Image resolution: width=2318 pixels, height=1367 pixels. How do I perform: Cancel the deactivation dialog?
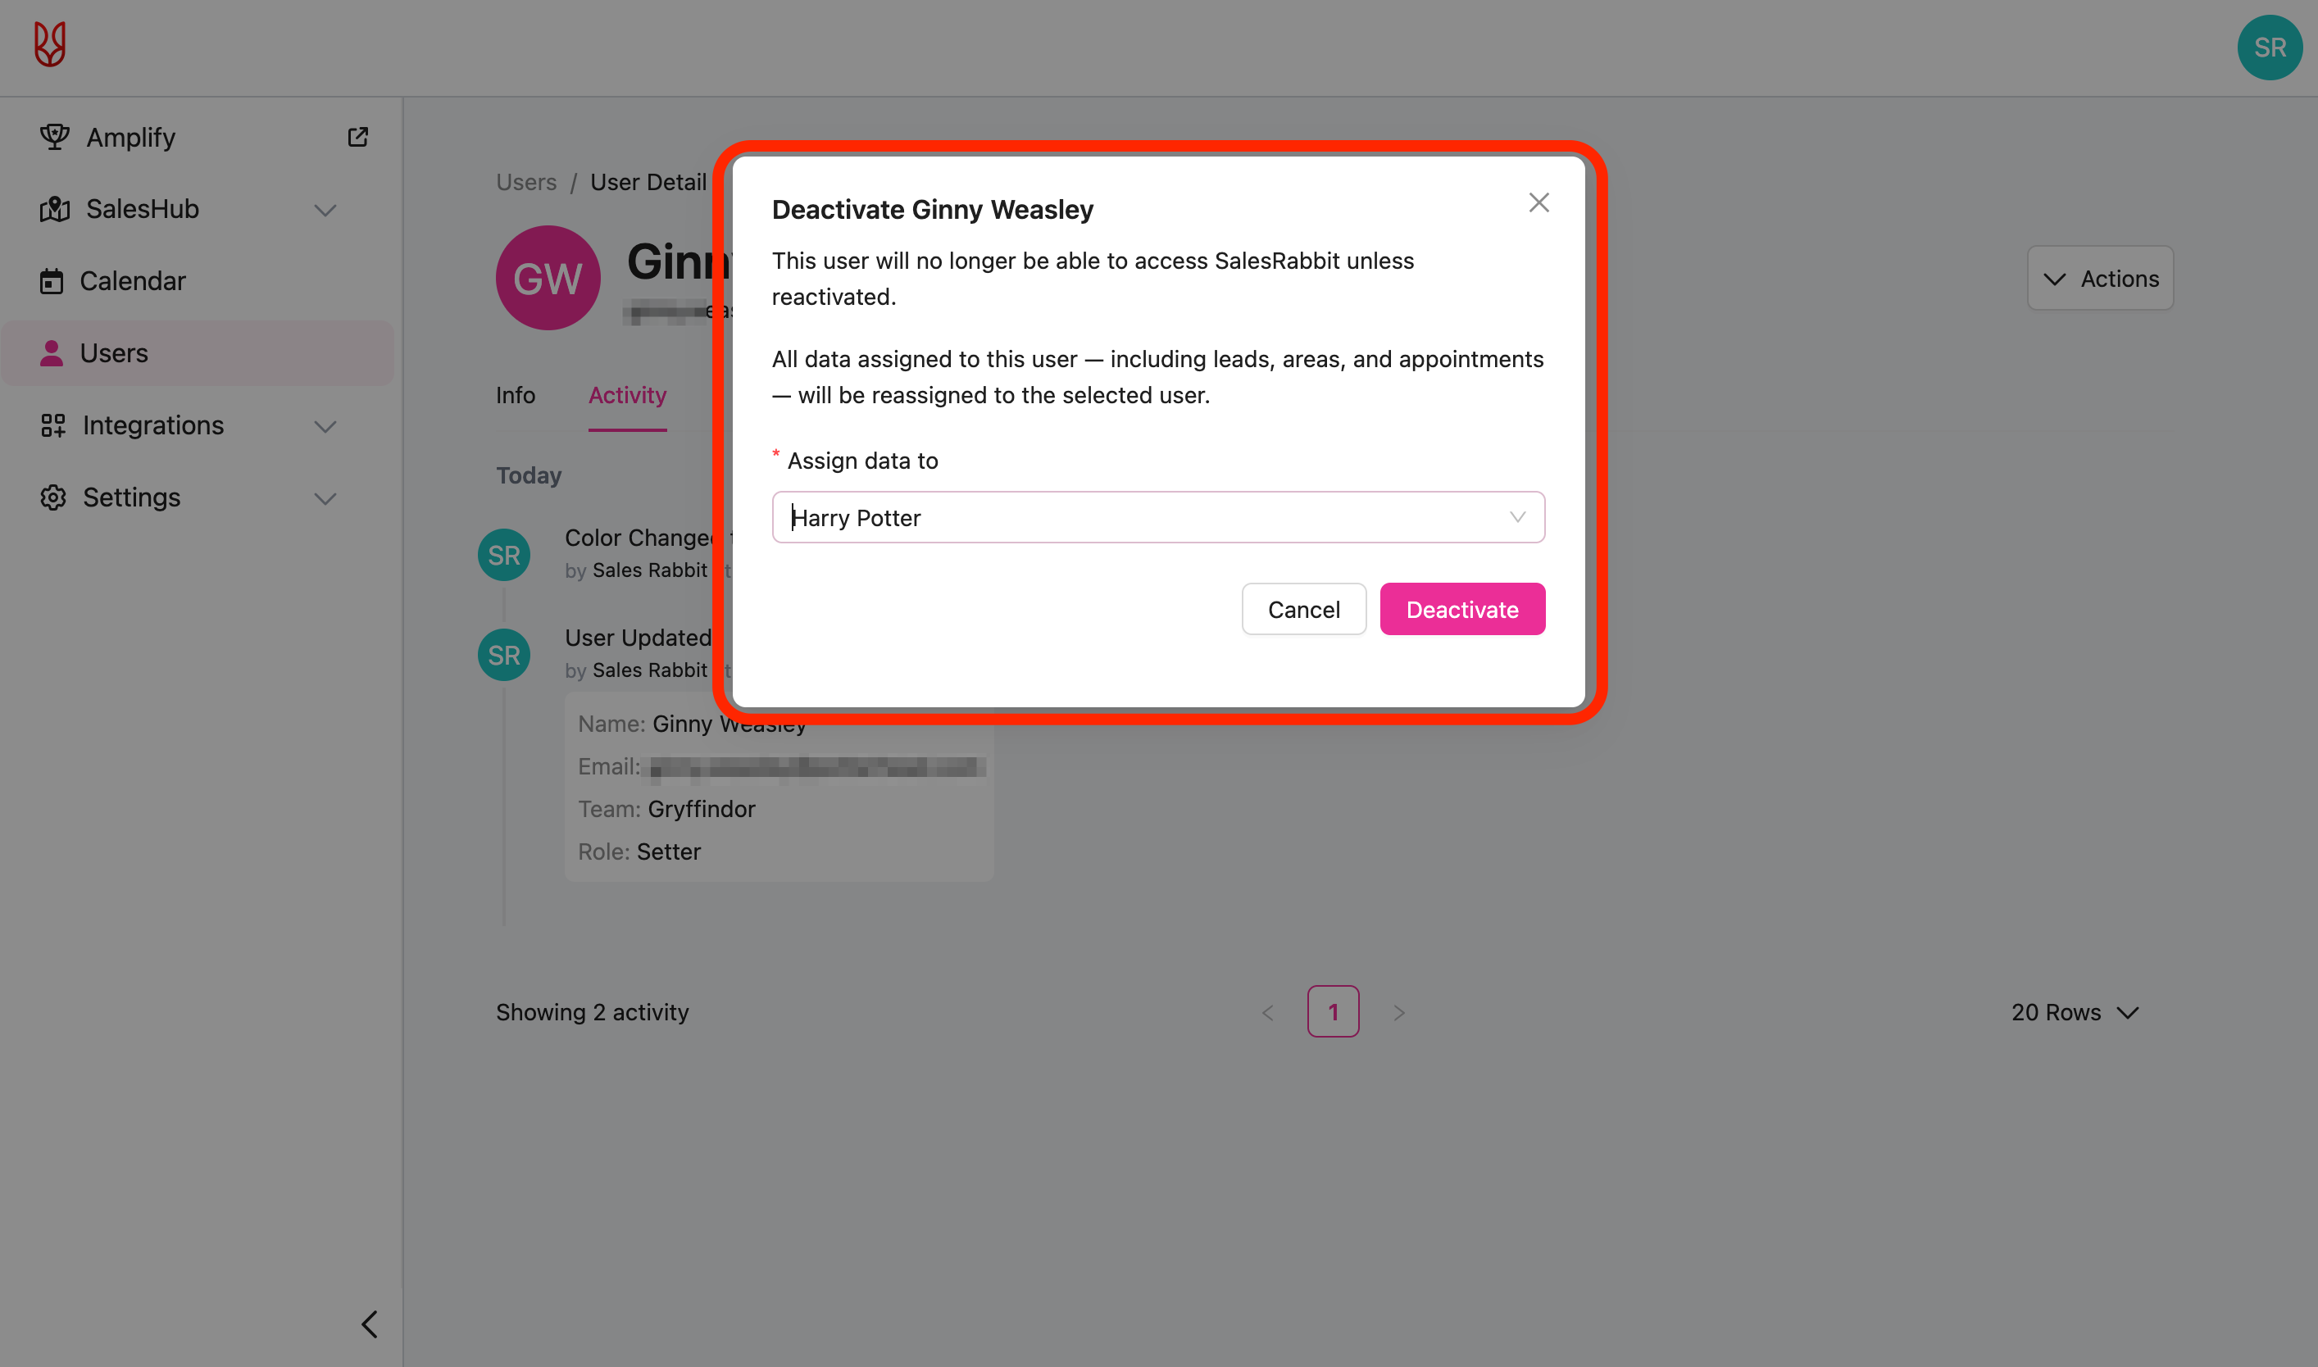coord(1302,610)
